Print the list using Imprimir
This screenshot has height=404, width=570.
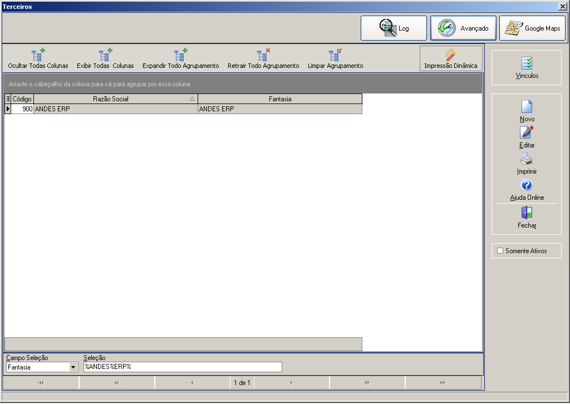(x=527, y=164)
